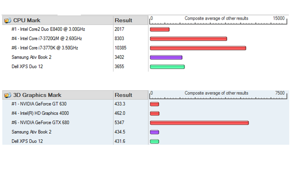
Task: Click the 3402 CPU result value
Action: pyautogui.click(x=119, y=57)
